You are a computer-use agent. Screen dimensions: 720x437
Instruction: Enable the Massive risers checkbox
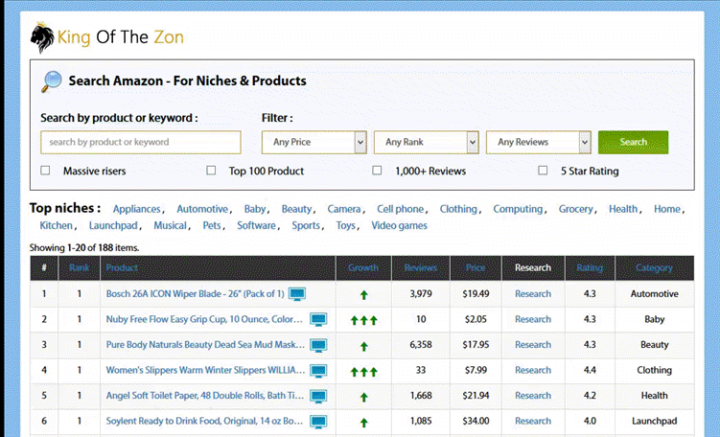pyautogui.click(x=45, y=171)
